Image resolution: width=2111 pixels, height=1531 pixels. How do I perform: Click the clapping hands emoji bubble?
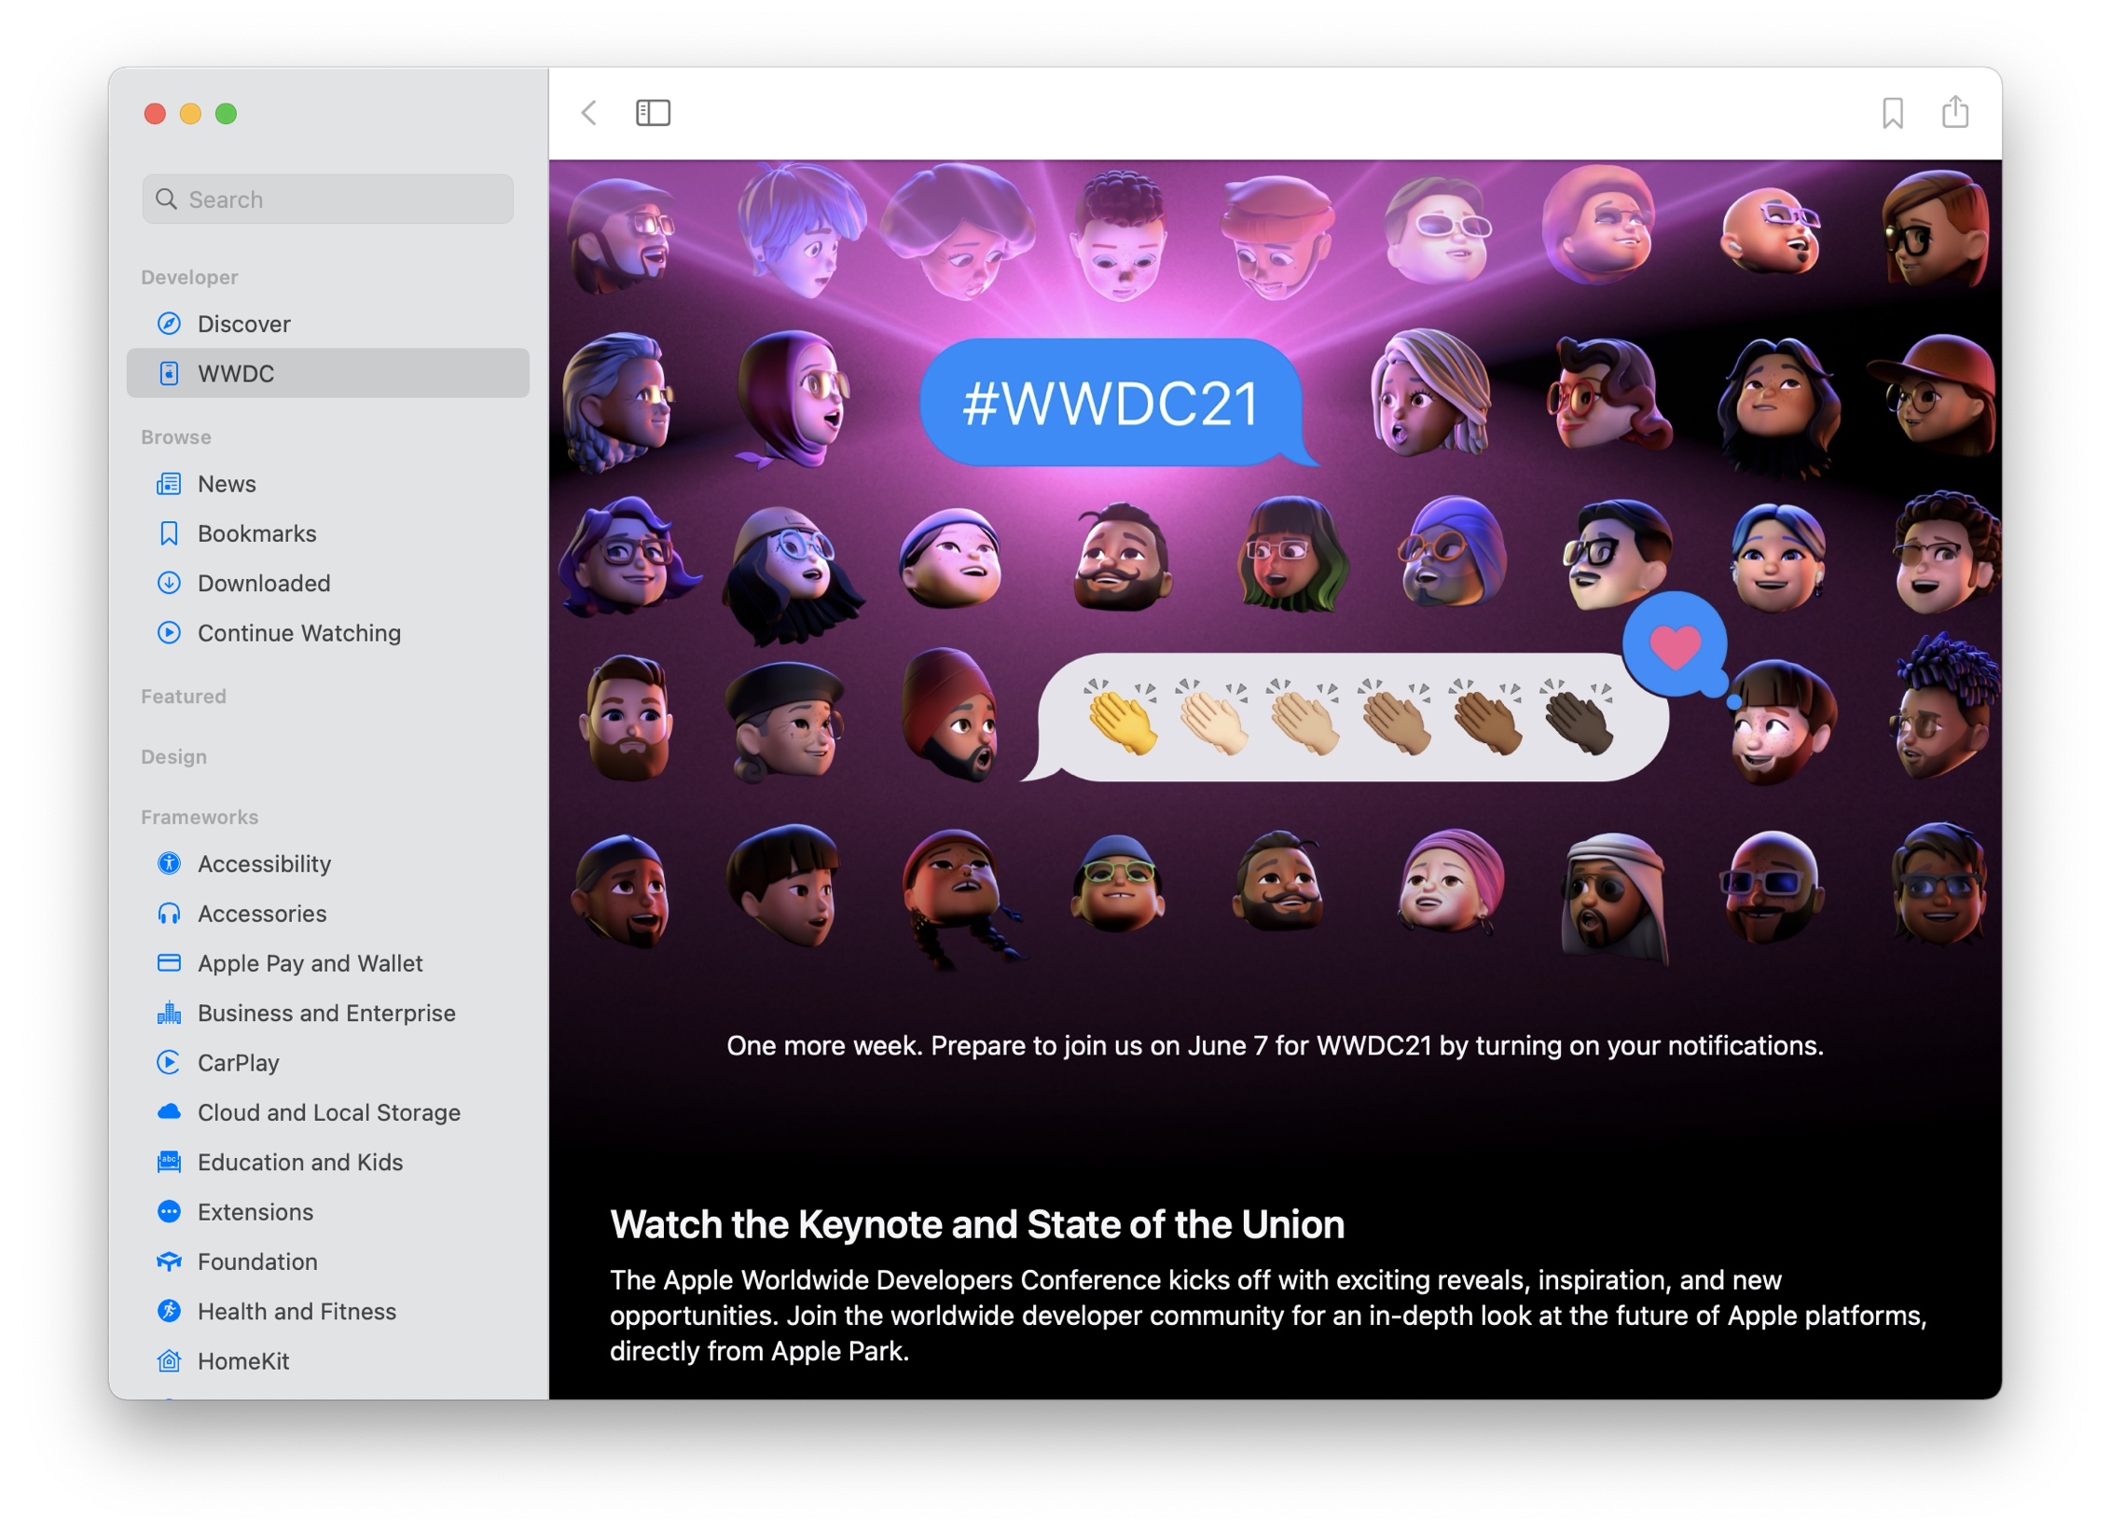tap(1347, 717)
